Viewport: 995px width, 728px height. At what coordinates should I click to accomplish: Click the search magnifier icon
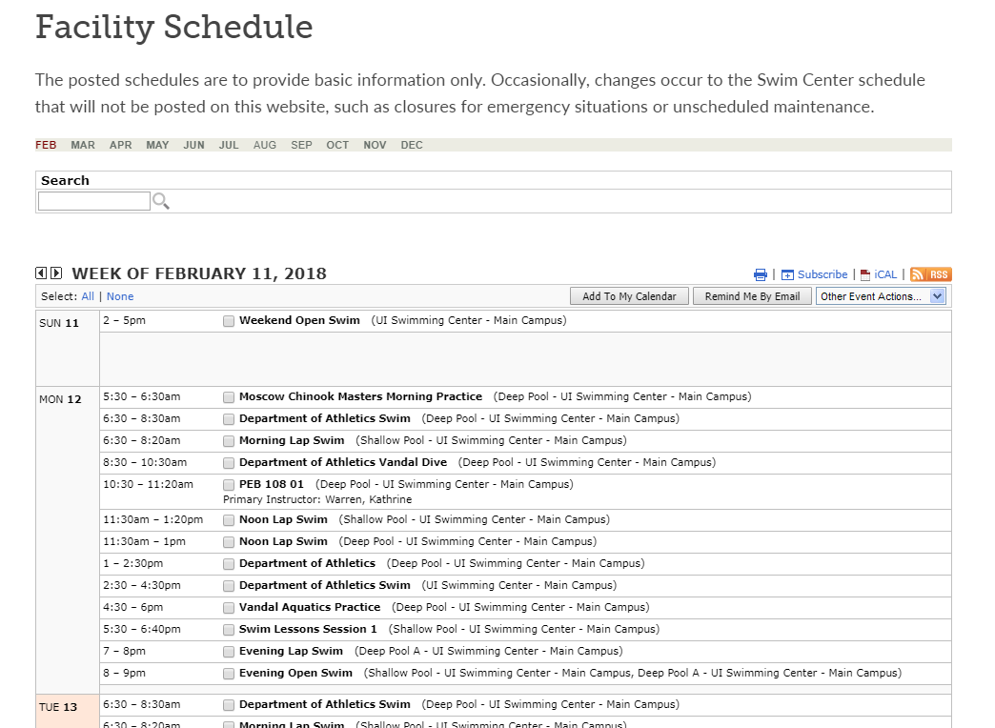160,201
